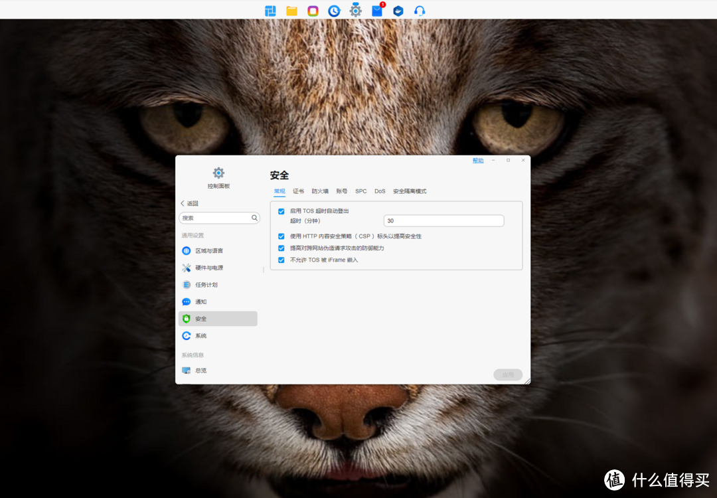This screenshot has height=498, width=717.
Task: Switch to the 证书 tab
Action: coord(299,191)
